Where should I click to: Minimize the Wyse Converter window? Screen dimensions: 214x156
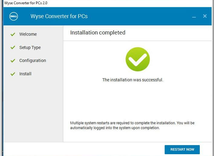pos(194,17)
